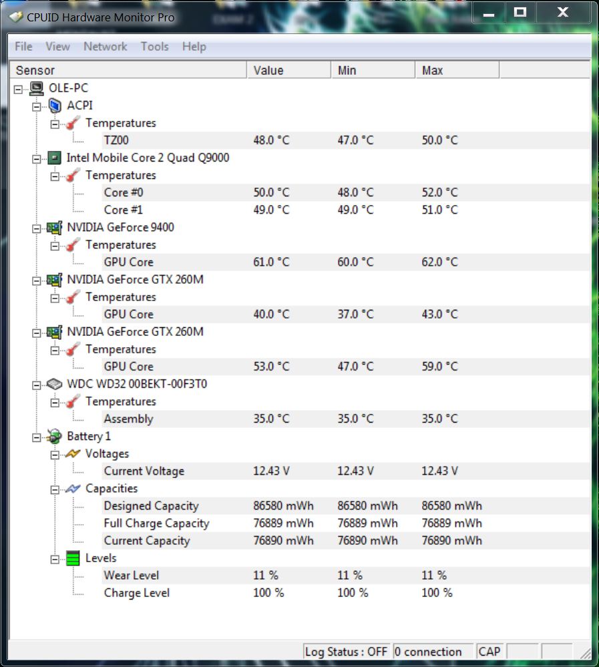
Task: Click the thermometer icon under GeForce 9400
Action: pos(73,245)
